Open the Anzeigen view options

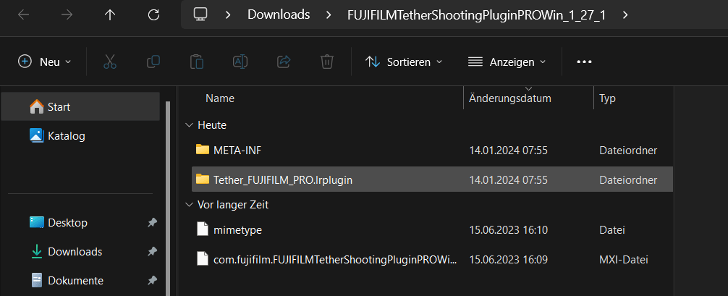click(x=507, y=62)
